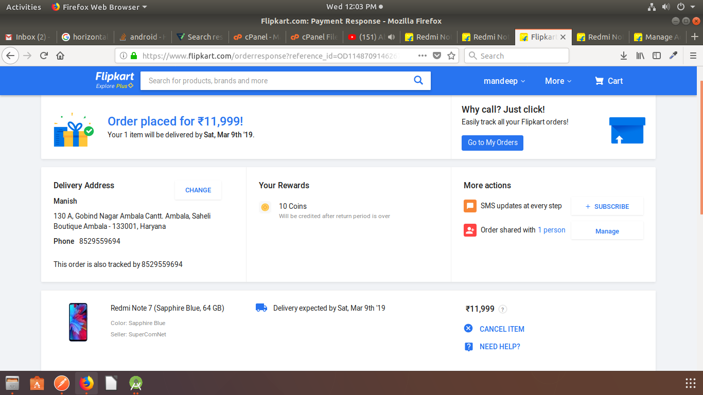Click the Go to My Orders button
703x395 pixels.
click(x=493, y=142)
